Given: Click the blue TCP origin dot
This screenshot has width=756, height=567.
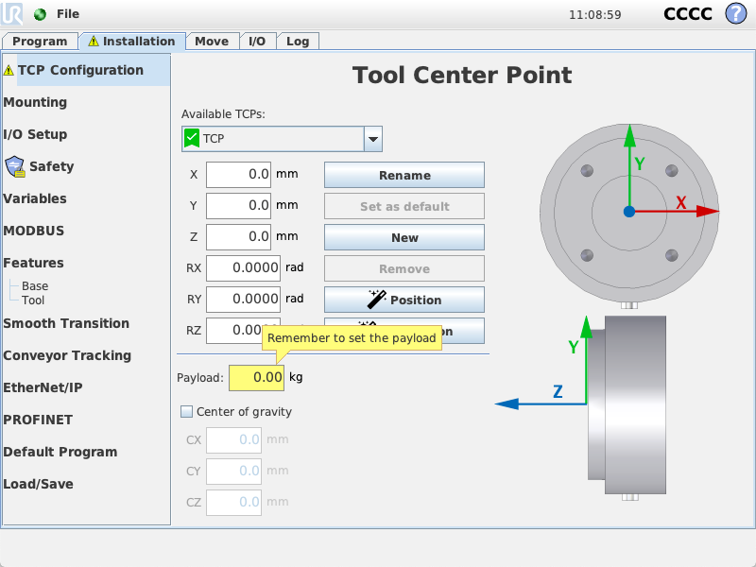Looking at the screenshot, I should (x=629, y=212).
